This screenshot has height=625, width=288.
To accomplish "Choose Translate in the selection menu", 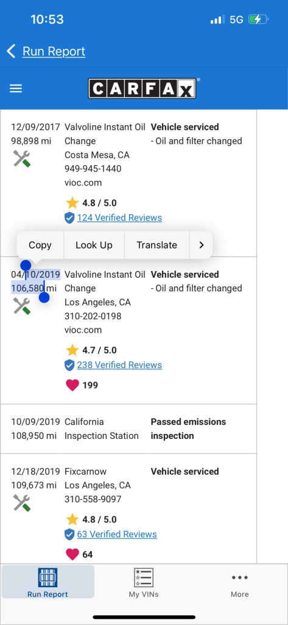I will pyautogui.click(x=156, y=245).
